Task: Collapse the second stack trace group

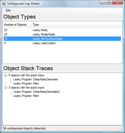Action: click(x=6, y=88)
